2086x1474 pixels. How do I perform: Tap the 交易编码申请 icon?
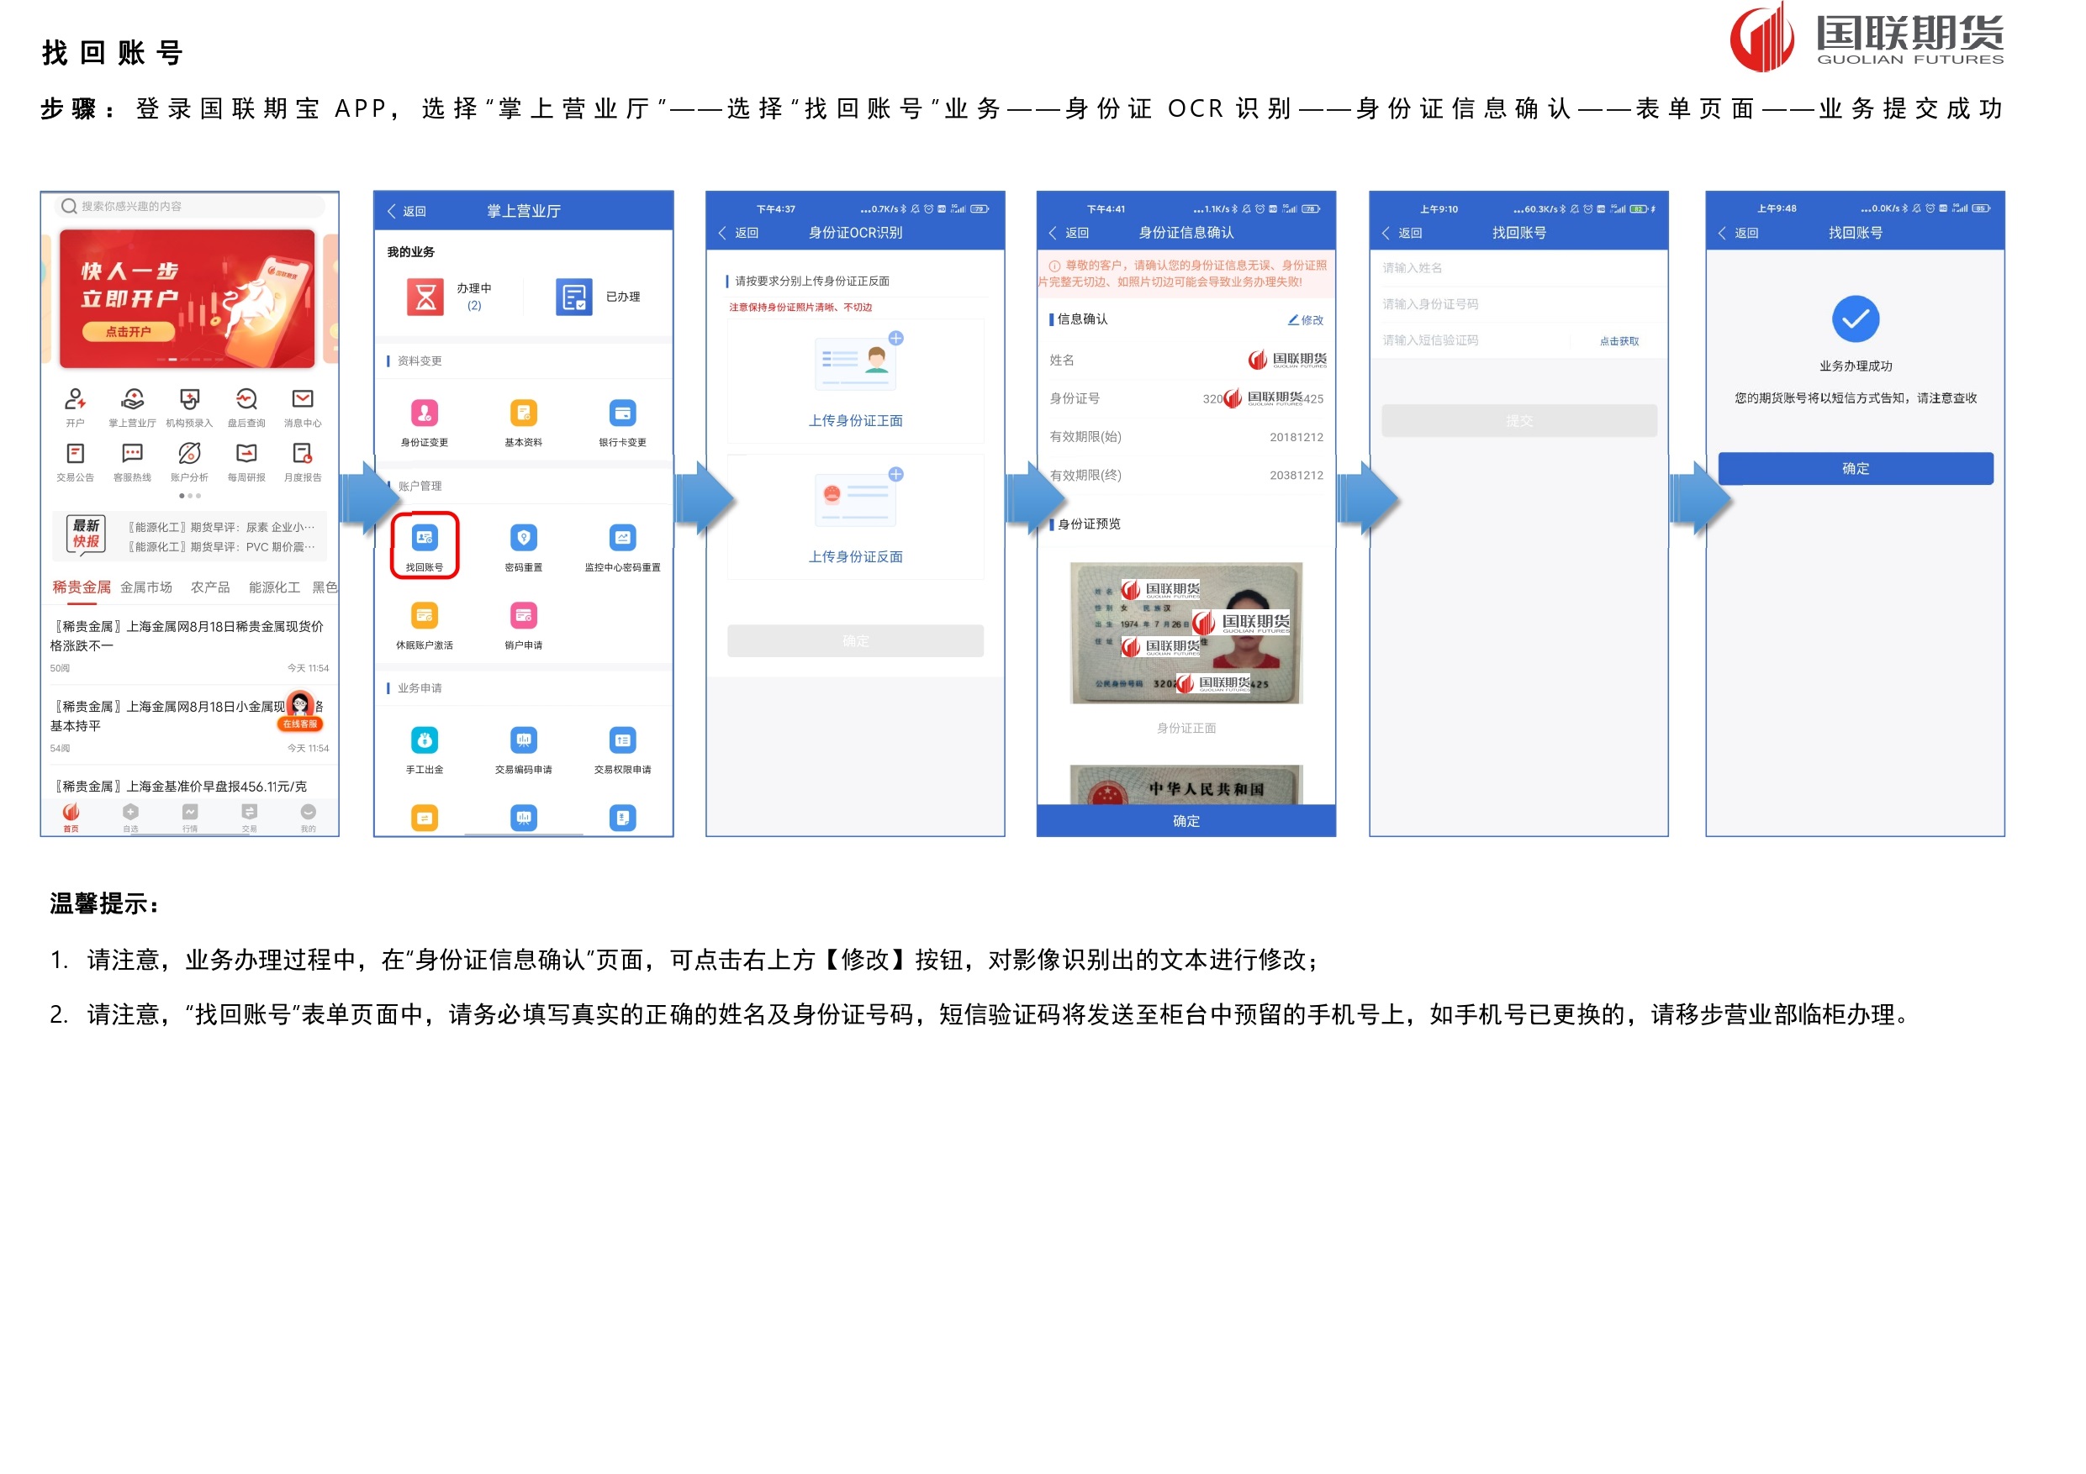coord(523,741)
